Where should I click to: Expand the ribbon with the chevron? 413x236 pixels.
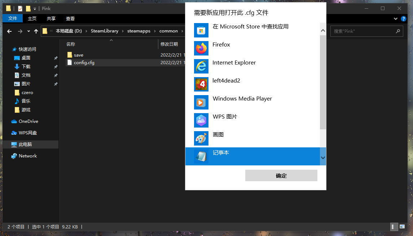click(x=395, y=19)
